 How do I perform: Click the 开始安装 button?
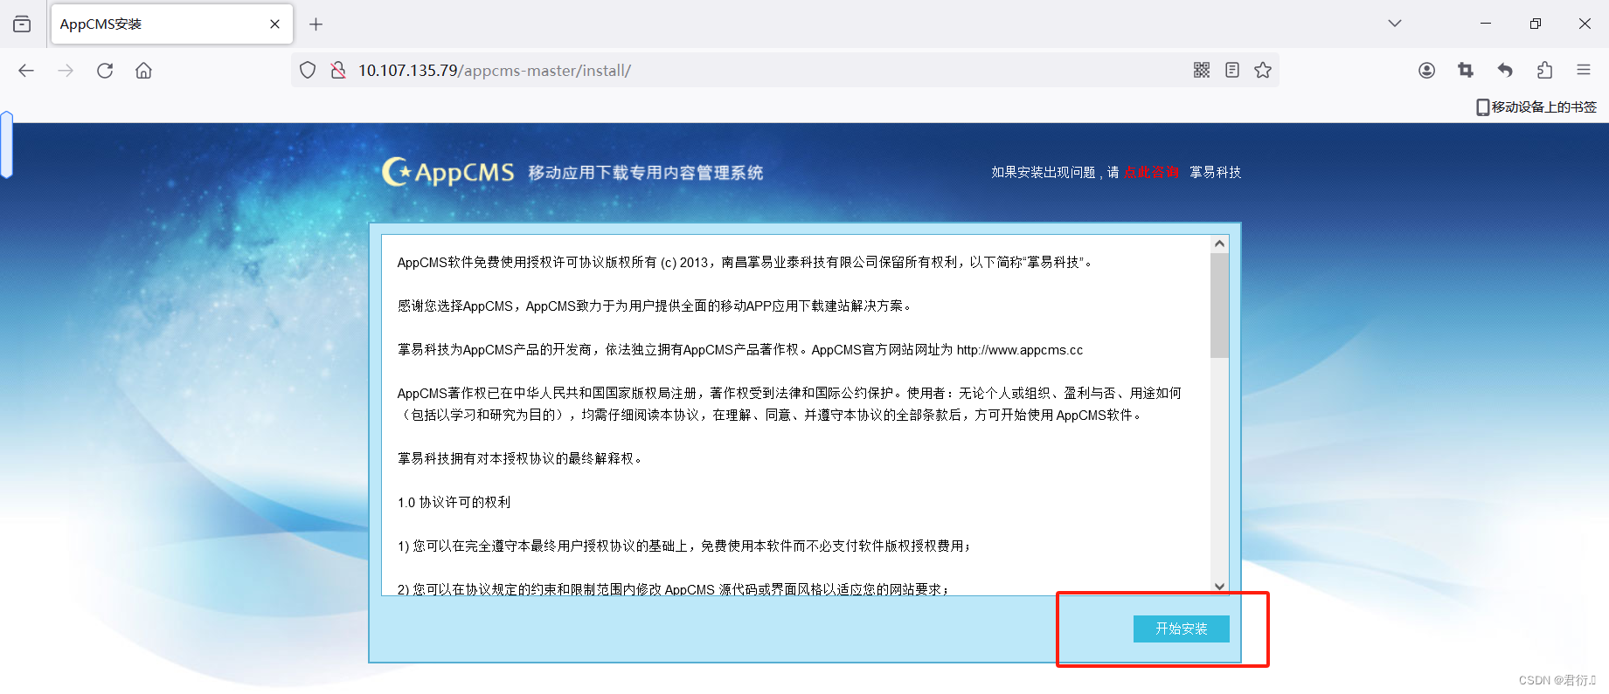(1181, 629)
